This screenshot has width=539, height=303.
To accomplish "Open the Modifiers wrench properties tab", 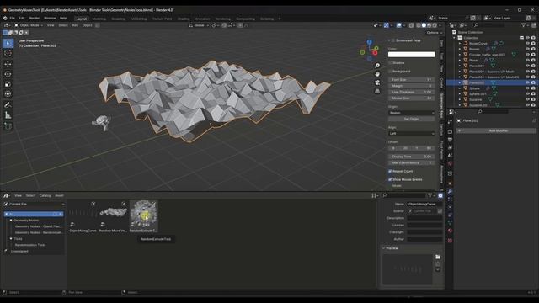I will [450, 191].
